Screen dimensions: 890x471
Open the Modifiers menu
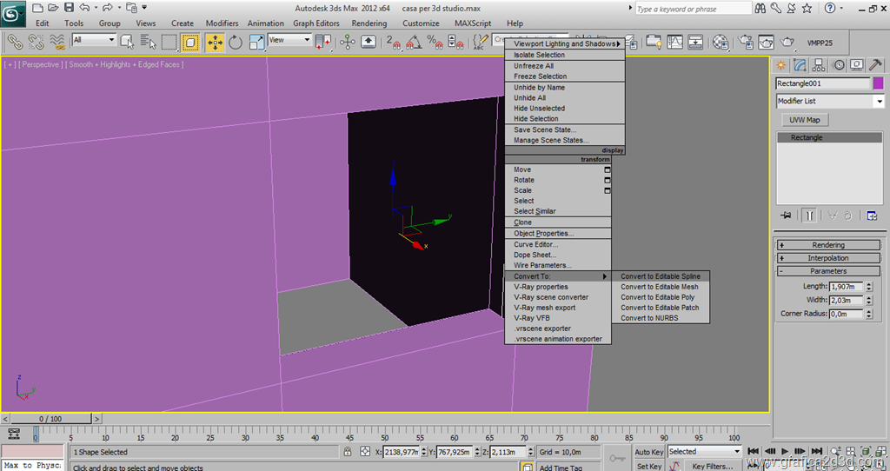[x=222, y=23]
